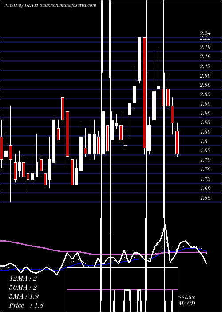Image resolution: width=222 pixels, height=312 pixels.
Task: Click the 2.12 price axis label
Action: 205,66
